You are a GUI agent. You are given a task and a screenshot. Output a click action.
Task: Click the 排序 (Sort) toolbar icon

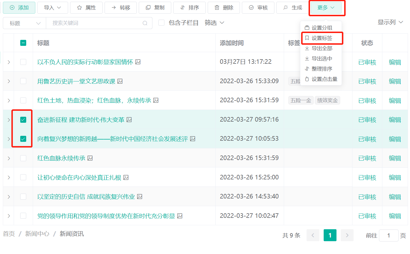pos(182,7)
